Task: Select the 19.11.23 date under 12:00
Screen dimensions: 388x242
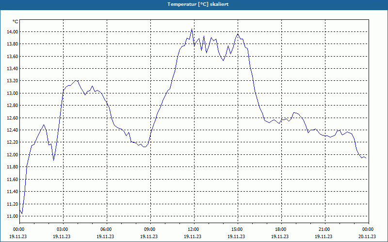Action: tap(193, 236)
